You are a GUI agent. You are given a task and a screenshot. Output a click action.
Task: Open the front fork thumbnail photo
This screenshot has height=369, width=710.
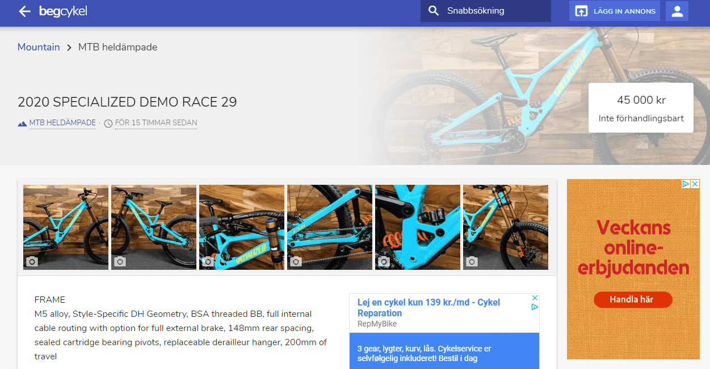[x=506, y=227]
